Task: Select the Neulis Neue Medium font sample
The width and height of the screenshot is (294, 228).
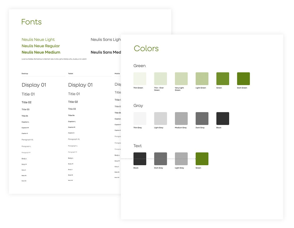Action: pos(41,52)
